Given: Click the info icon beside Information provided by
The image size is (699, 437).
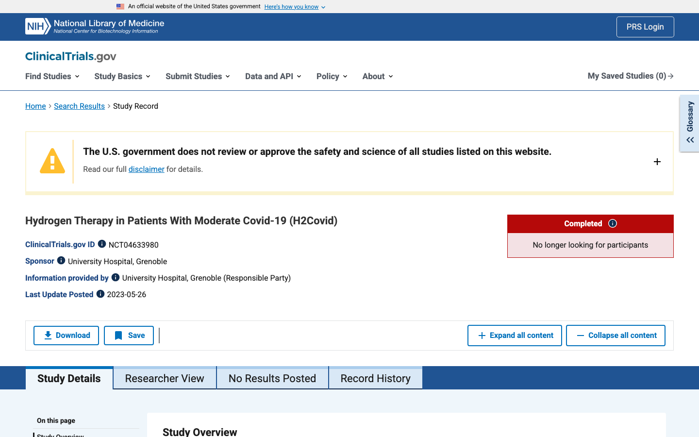Looking at the screenshot, I should point(116,277).
